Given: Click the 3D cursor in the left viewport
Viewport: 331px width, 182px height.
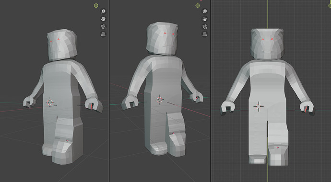Looking at the screenshot, I should tap(50, 102).
